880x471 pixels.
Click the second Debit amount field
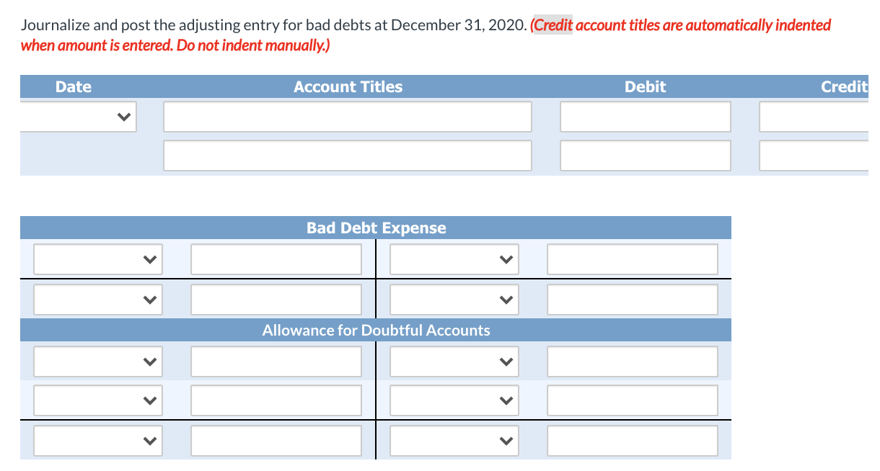pos(645,155)
